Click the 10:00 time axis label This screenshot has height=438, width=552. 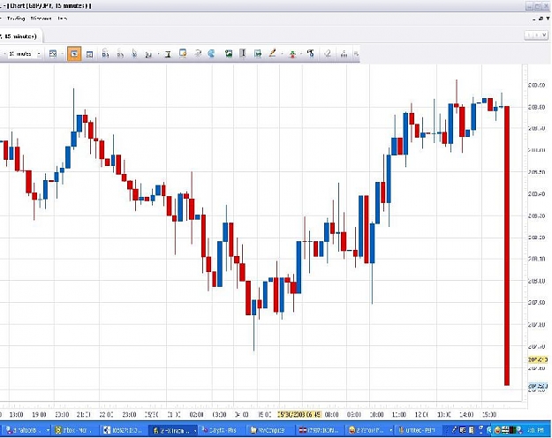click(x=376, y=415)
